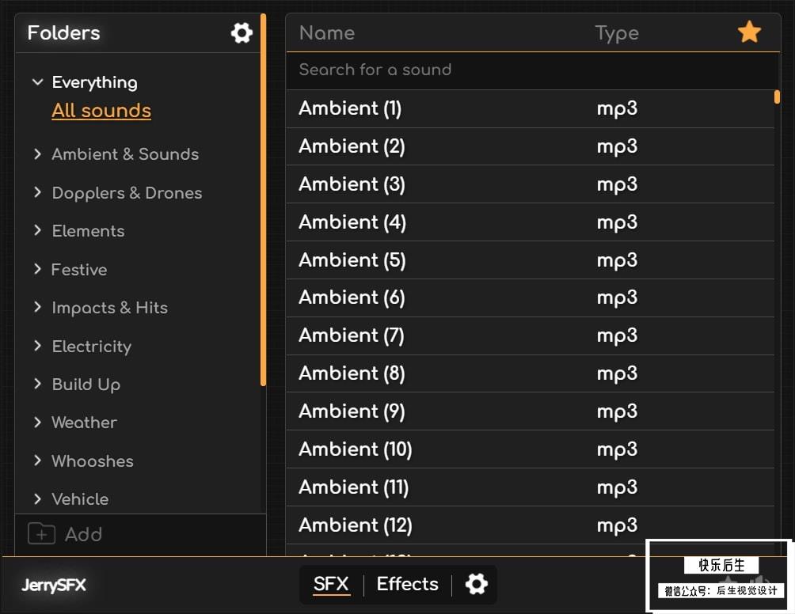
Task: Expand the Electricity folder chevron
Action: pos(37,346)
